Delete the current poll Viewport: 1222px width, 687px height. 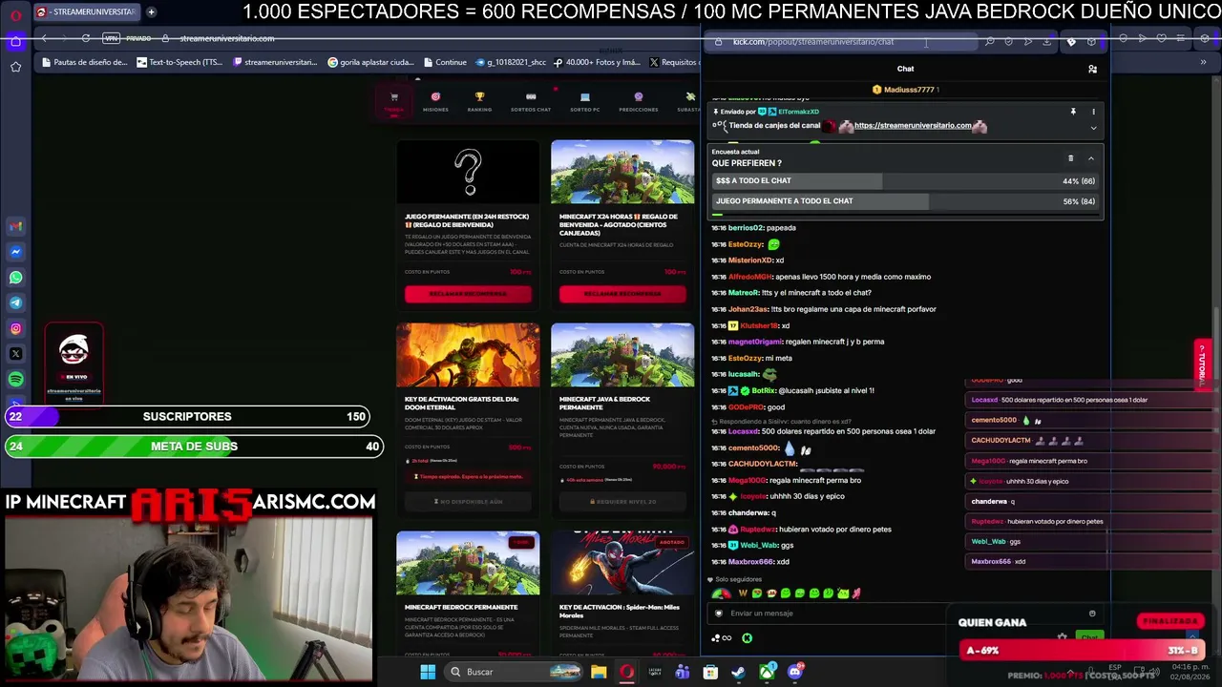coord(1070,158)
